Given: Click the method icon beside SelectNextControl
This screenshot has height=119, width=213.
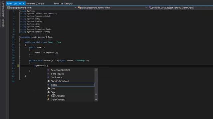Looking at the screenshot, I should pos(48,70).
